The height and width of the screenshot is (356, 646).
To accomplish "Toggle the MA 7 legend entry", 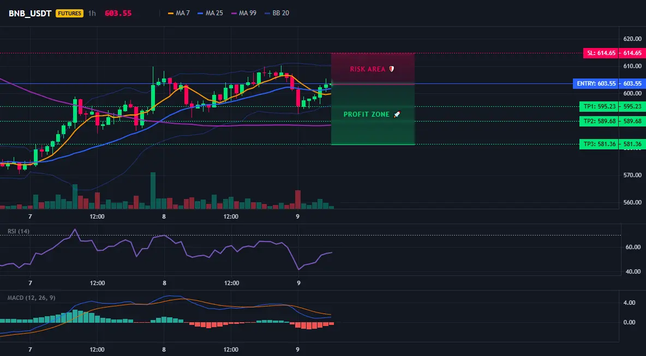I will 179,13.
